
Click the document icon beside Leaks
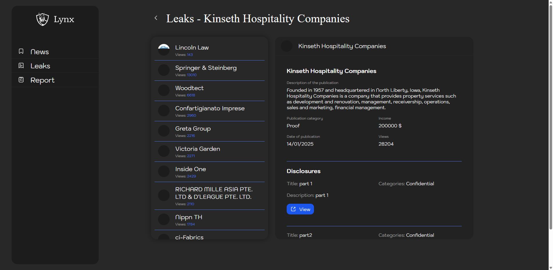21,66
